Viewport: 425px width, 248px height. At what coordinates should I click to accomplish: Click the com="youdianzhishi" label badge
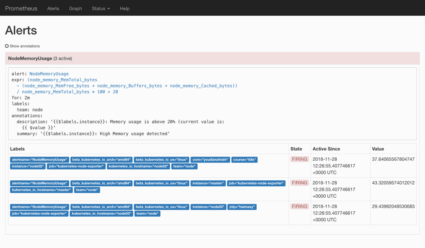click(210, 160)
